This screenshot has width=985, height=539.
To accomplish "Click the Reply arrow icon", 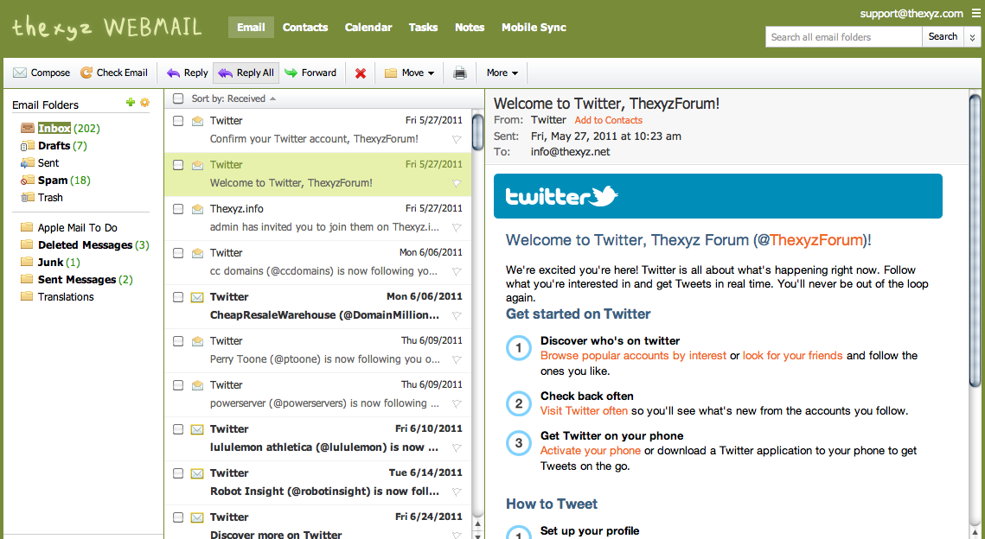I will 173,73.
